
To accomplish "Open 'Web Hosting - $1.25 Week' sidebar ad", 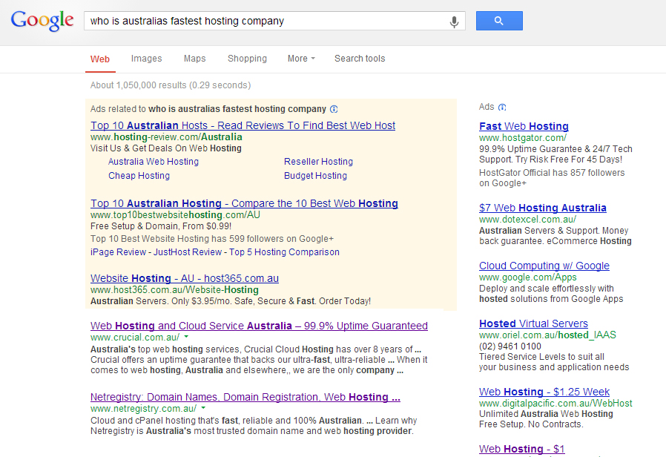I will pyautogui.click(x=544, y=392).
